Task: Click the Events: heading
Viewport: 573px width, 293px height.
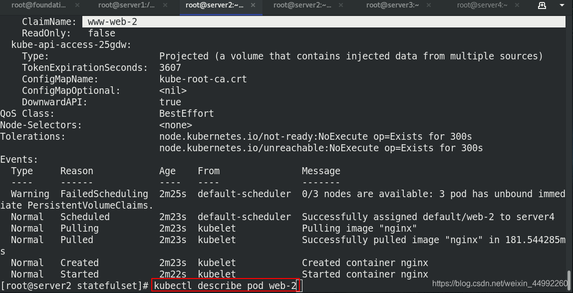Action: click(x=19, y=160)
